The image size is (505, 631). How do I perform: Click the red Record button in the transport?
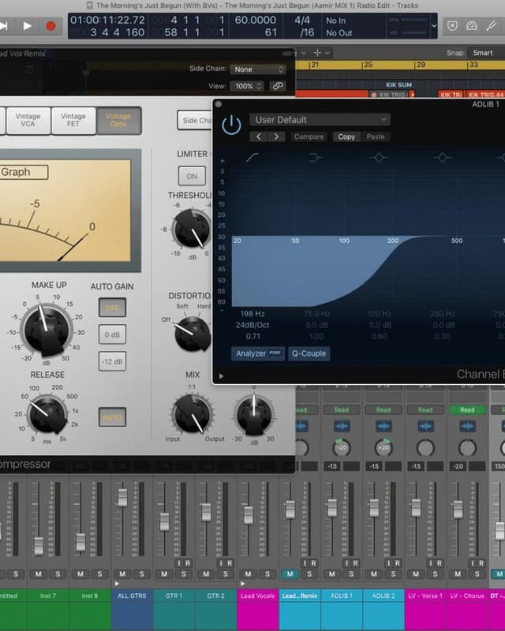point(50,26)
